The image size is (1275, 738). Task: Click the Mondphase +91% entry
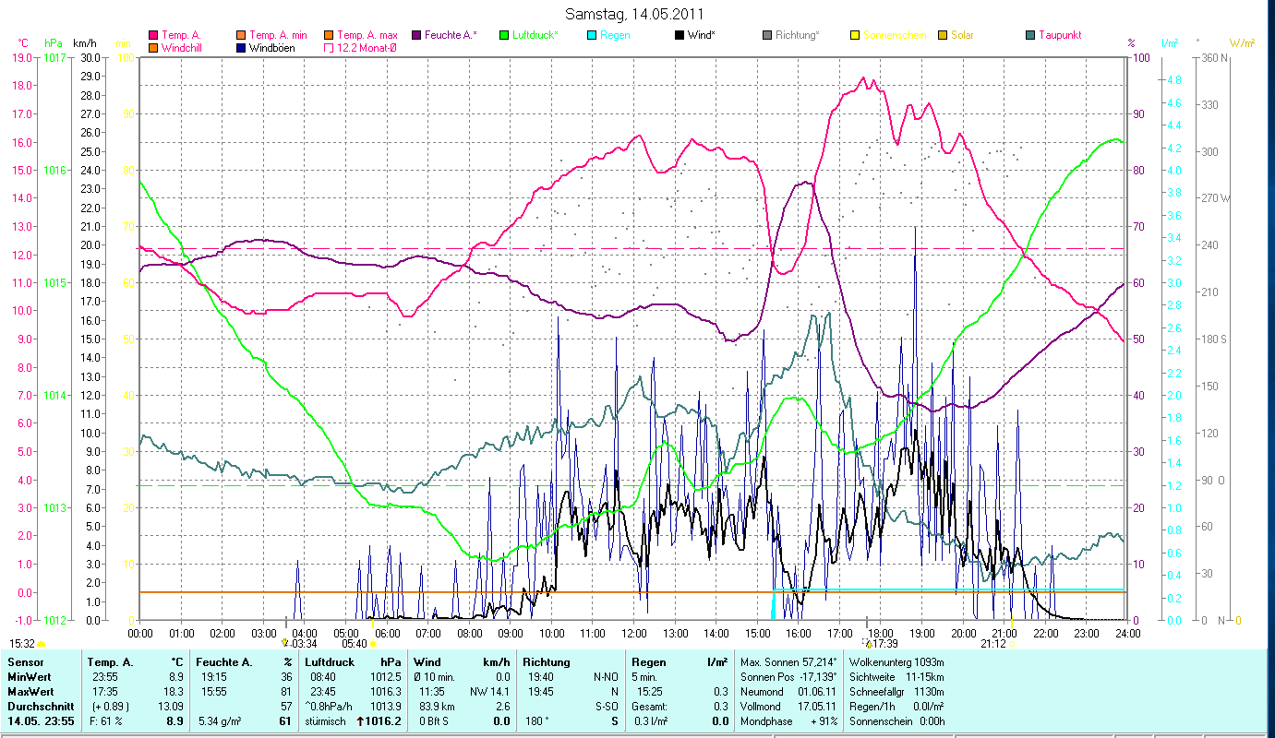coord(789,721)
